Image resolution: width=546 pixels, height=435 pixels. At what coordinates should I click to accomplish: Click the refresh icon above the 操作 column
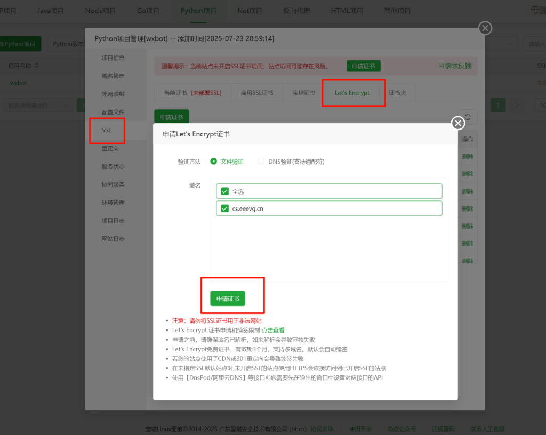pos(468,117)
